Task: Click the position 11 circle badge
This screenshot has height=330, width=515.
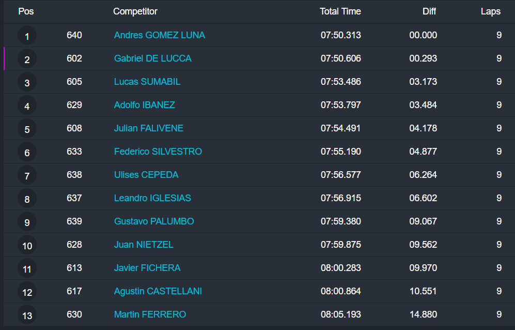Action: point(27,269)
